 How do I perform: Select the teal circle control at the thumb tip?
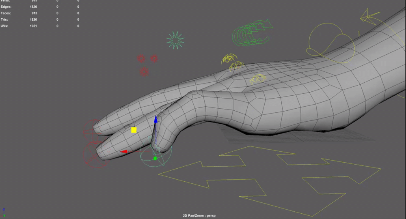point(155,152)
